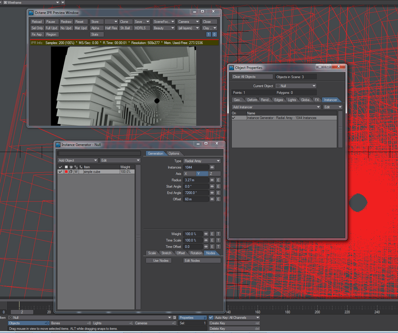The height and width of the screenshot is (333, 398).
Task: Open the Add Object dropdown
Action: (78, 160)
